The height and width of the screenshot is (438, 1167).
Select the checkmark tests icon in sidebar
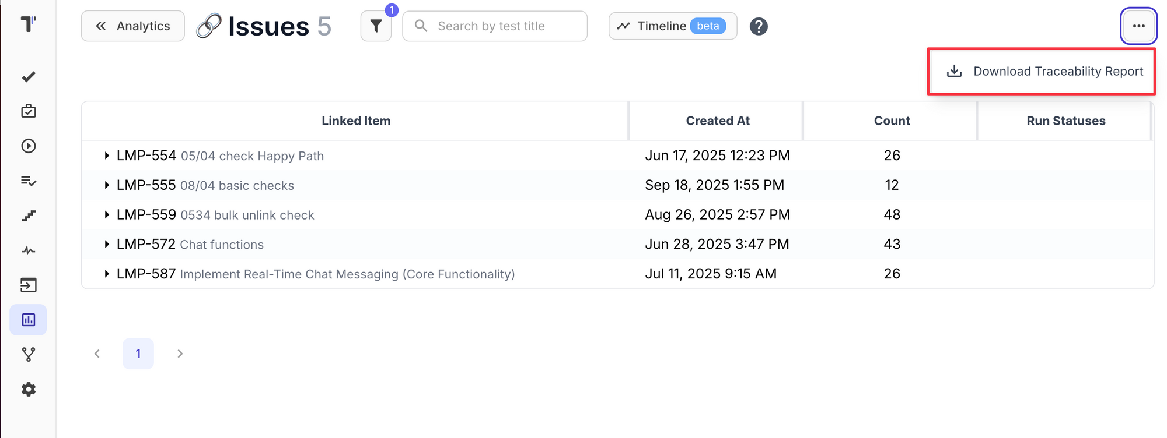[27, 76]
